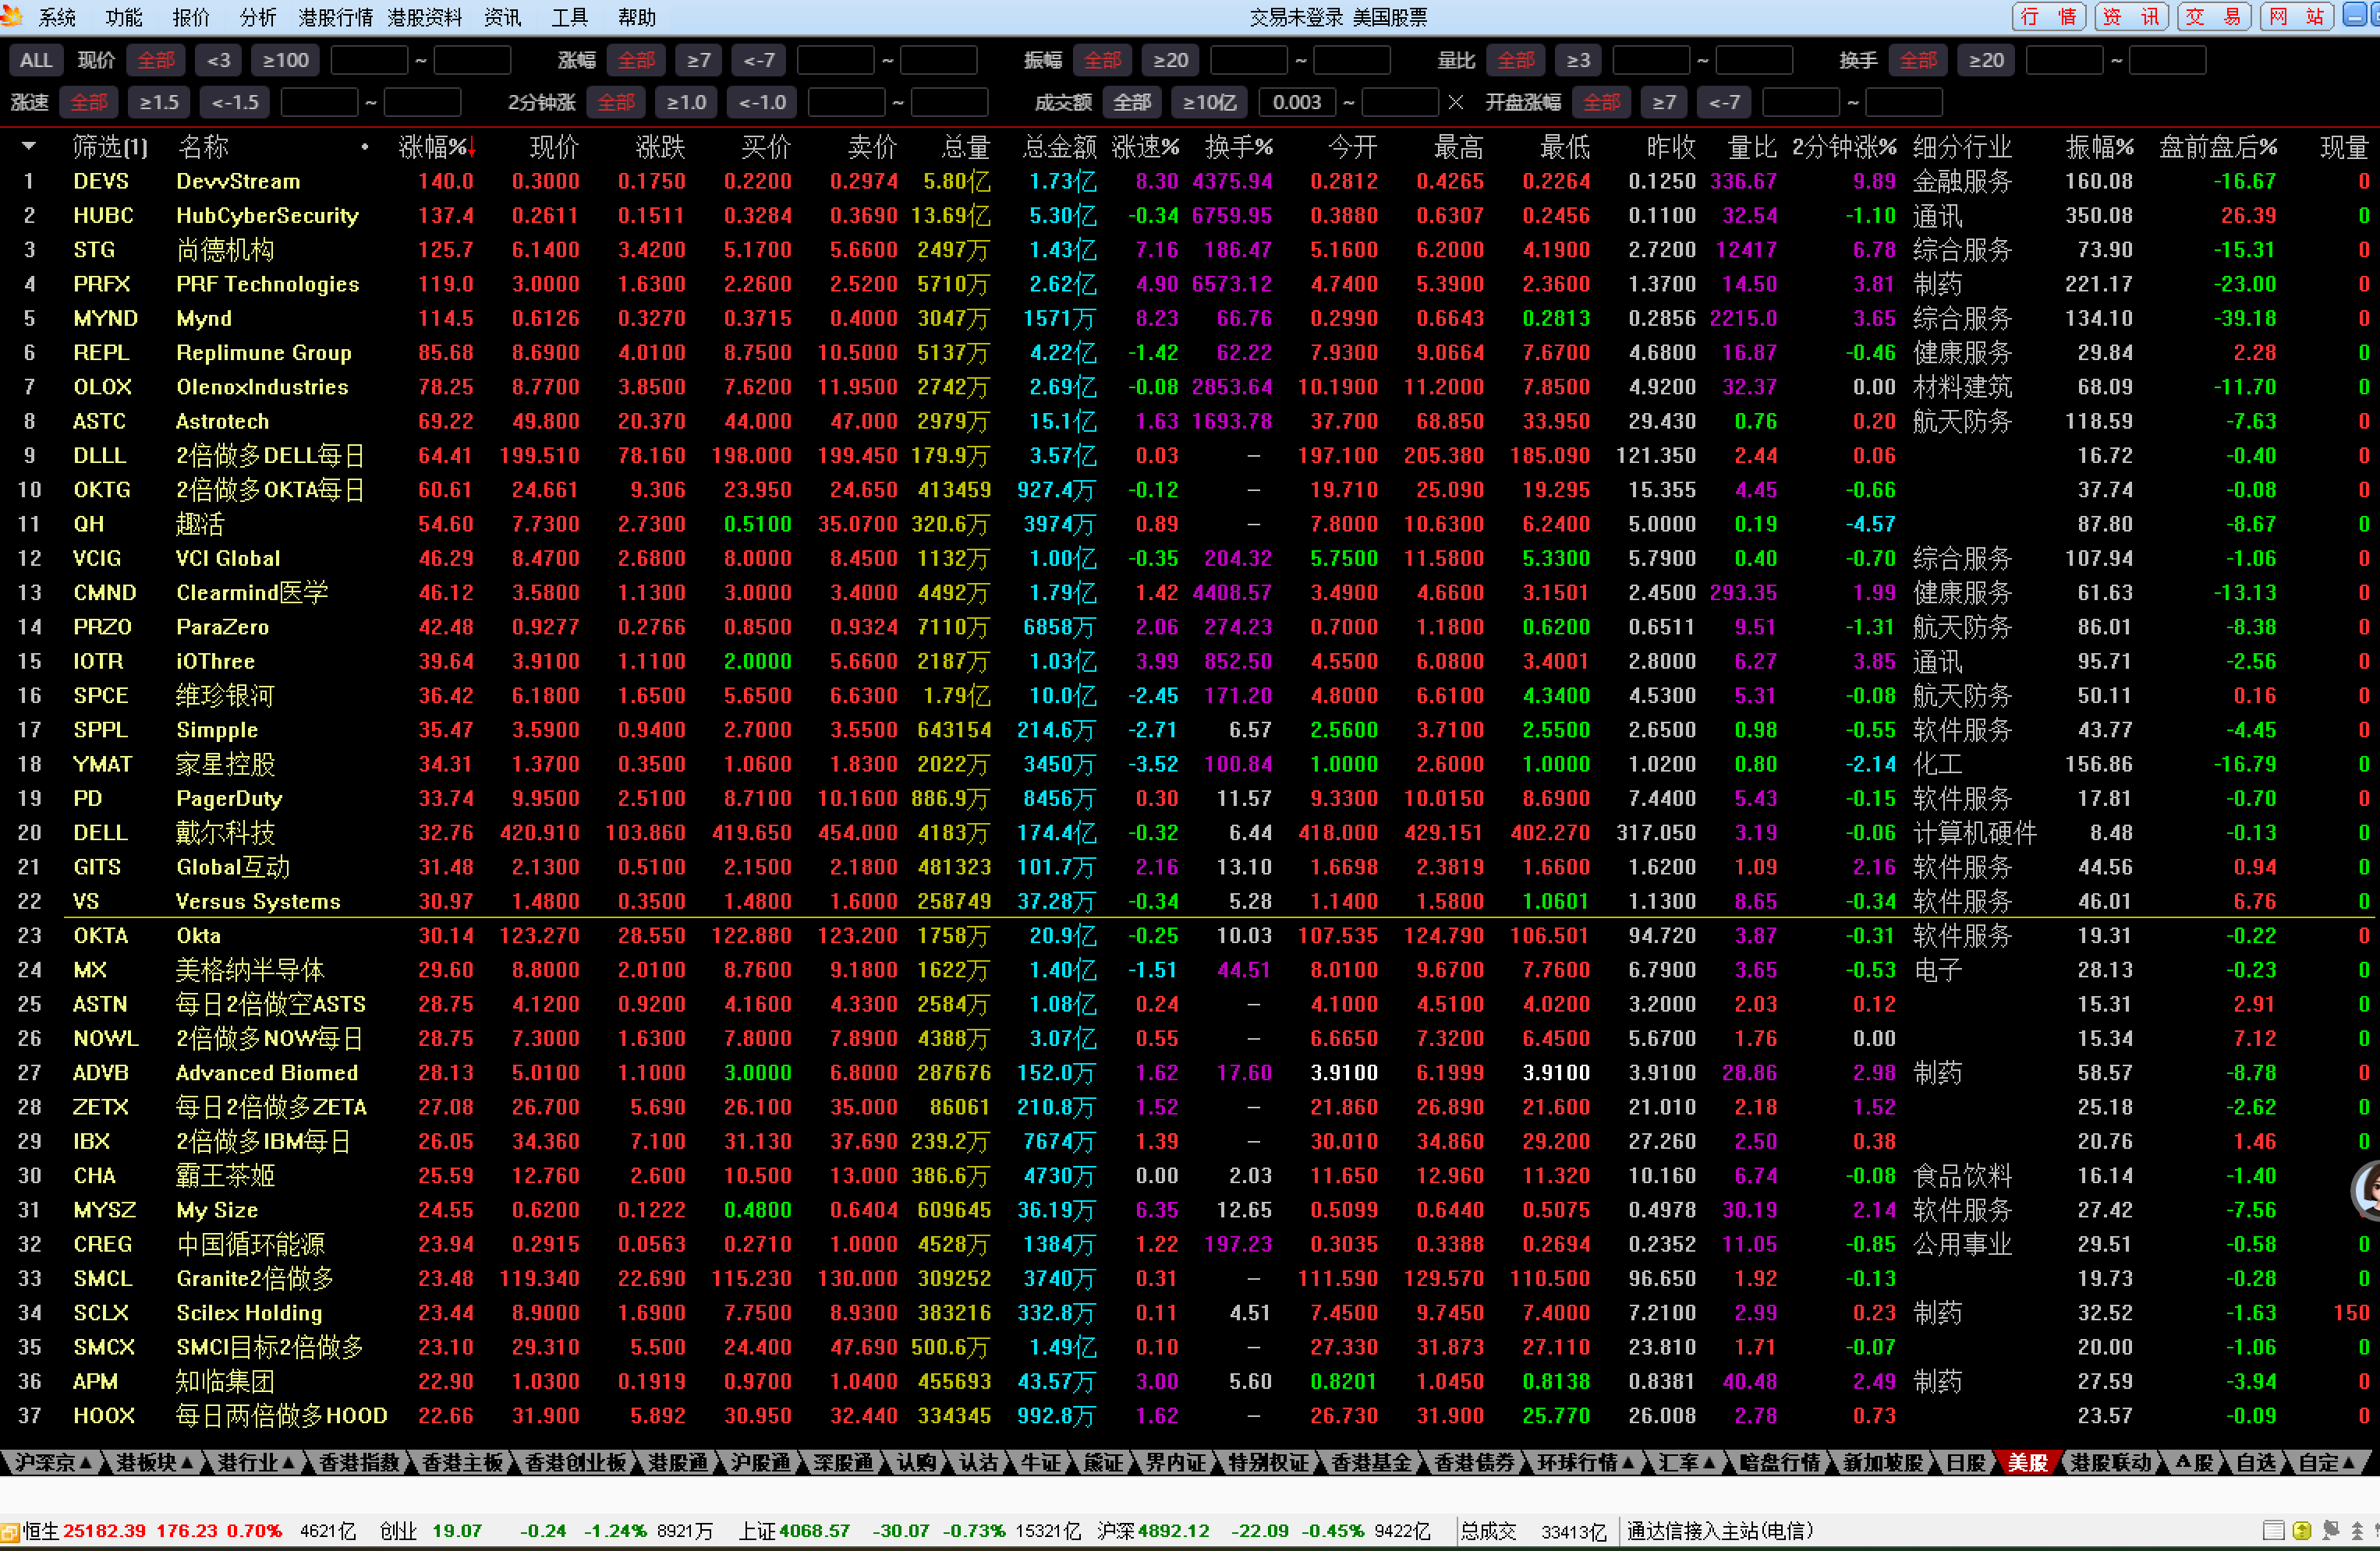Viewport: 2380px width, 1551px height.
Task: Click the ALL filter reset button
Action: [x=36, y=60]
